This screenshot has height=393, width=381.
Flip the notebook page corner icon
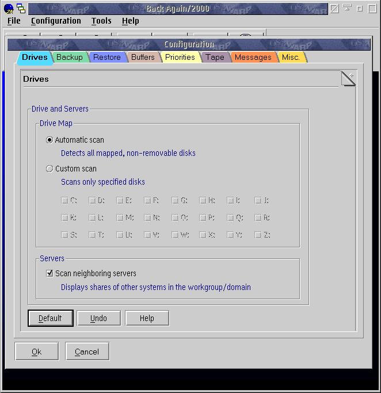[x=348, y=78]
